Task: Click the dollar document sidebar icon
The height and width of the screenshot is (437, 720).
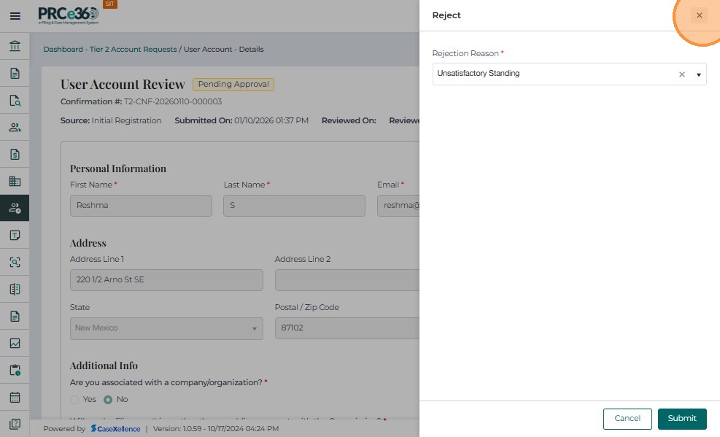Action: click(x=15, y=154)
